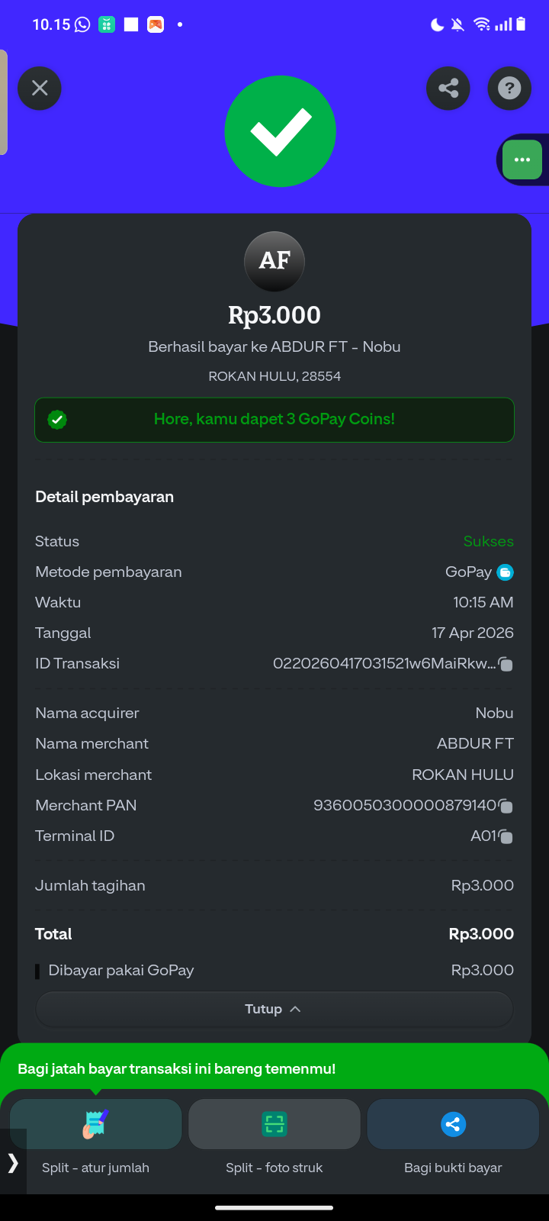Tap the Sukses status text
Image resolution: width=549 pixels, height=1221 pixels.
488,542
